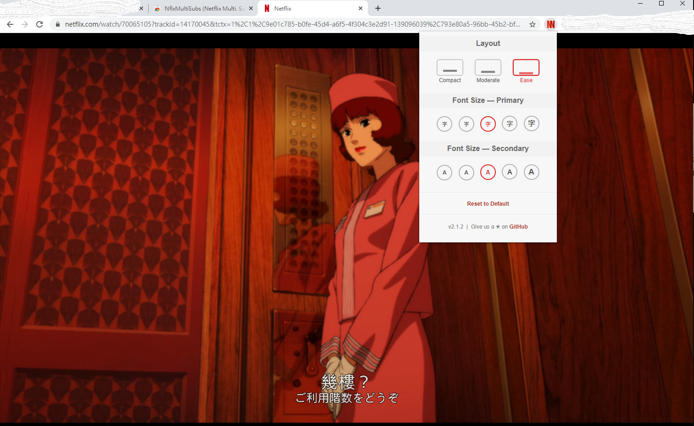Select the Moderate layout option

click(x=488, y=71)
